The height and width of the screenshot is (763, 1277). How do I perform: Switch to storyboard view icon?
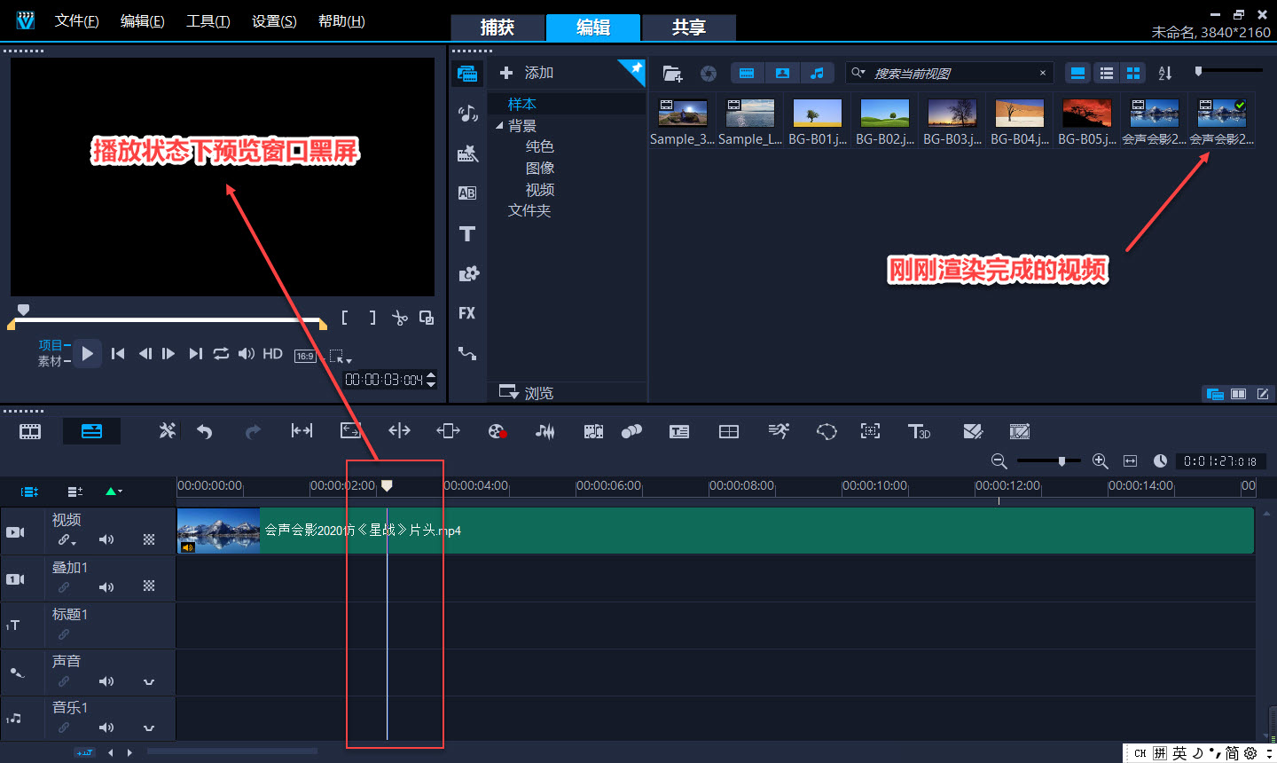click(30, 432)
